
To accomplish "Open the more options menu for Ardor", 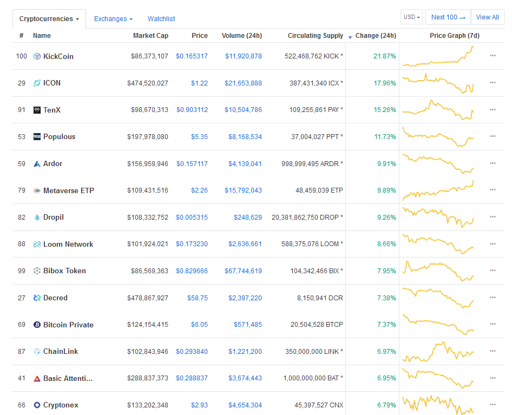I will [493, 163].
